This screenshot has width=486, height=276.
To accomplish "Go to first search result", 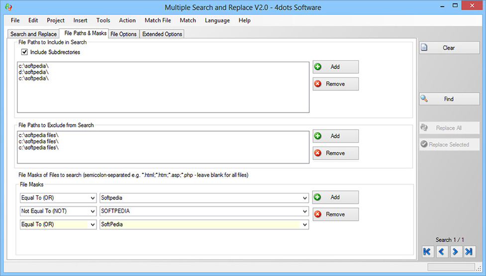I will tap(427, 252).
